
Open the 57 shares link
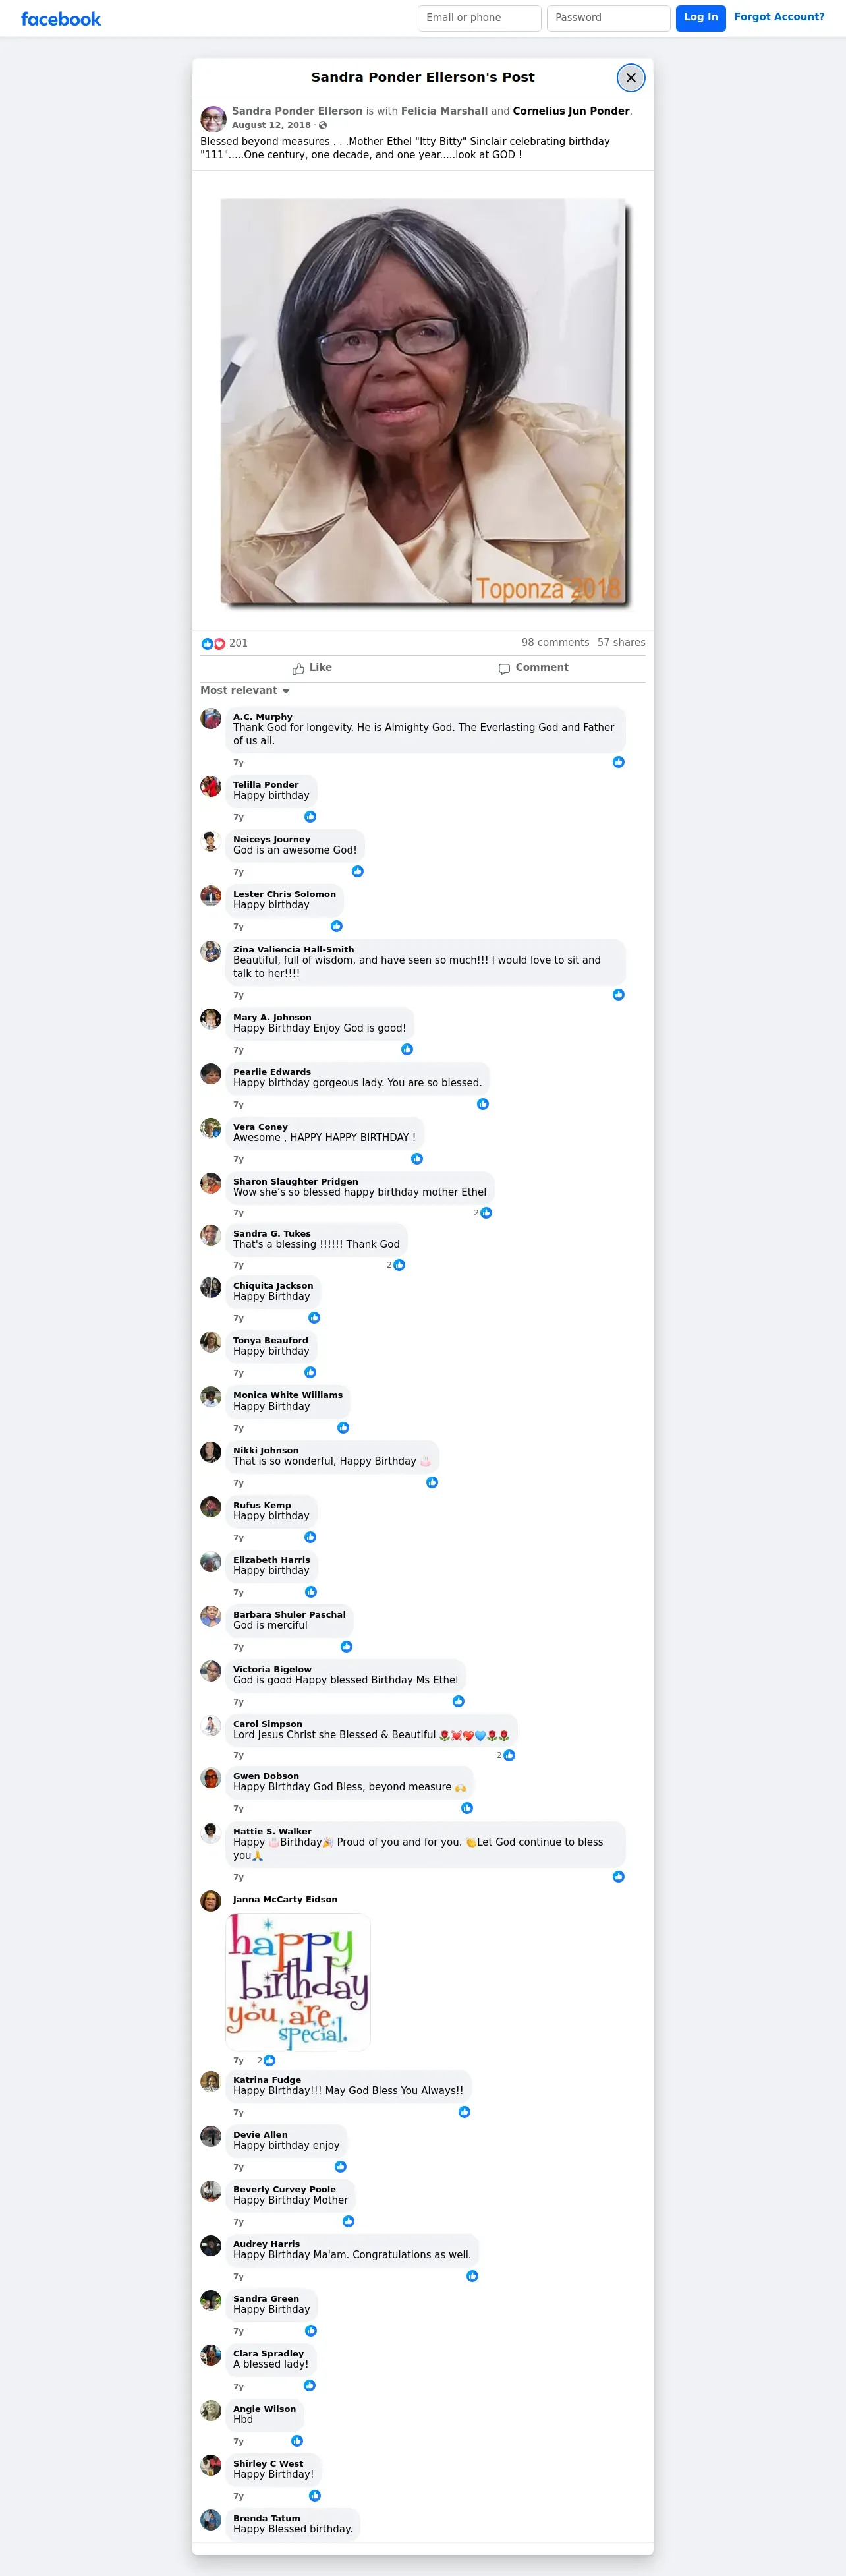click(x=621, y=643)
